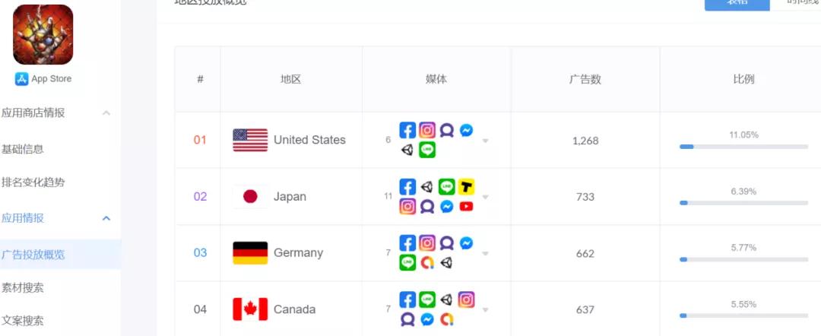This screenshot has width=821, height=336.
Task: Click the Unity icon in Germany row
Action: [x=447, y=262]
